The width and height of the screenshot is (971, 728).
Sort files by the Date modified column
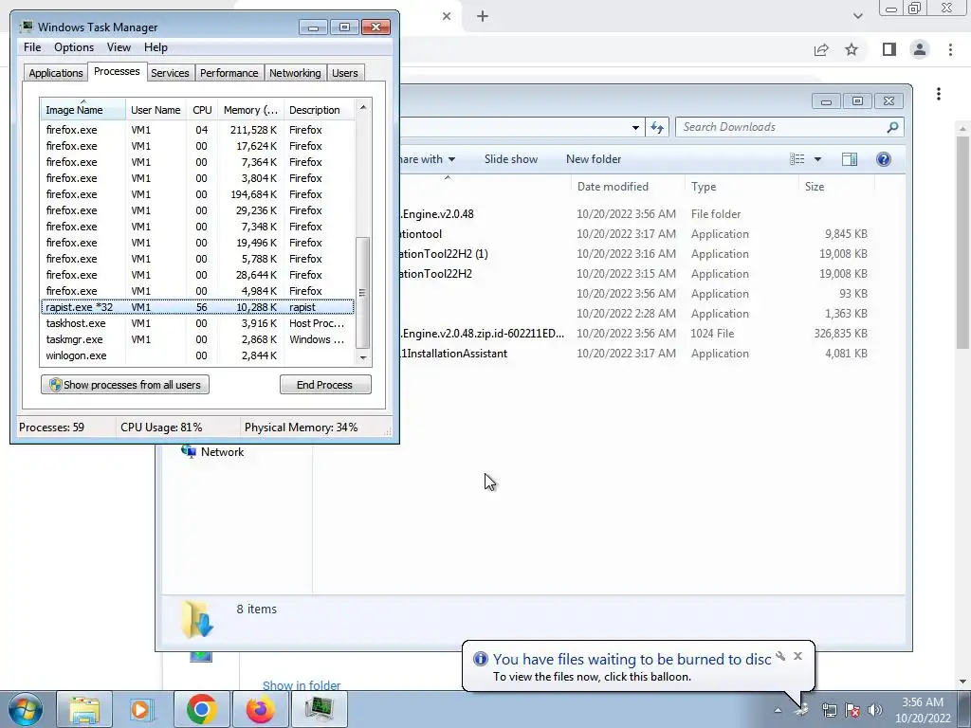pos(628,187)
